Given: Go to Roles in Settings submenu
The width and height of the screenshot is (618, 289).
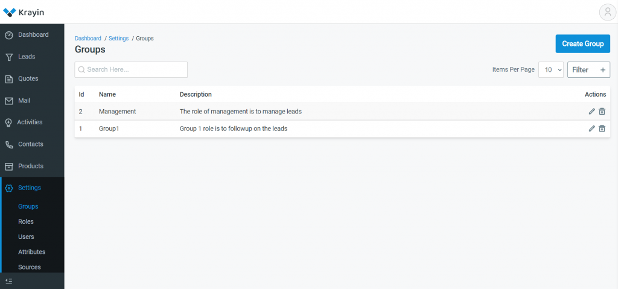Looking at the screenshot, I should click(25, 221).
